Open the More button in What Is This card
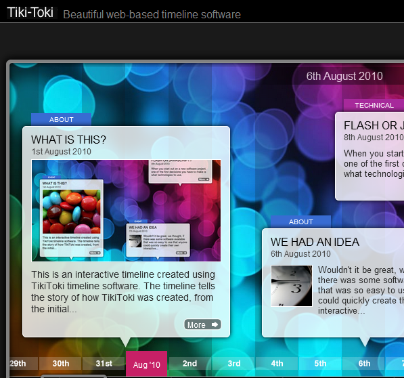Image resolution: width=404 pixels, height=378 pixels. click(x=202, y=324)
